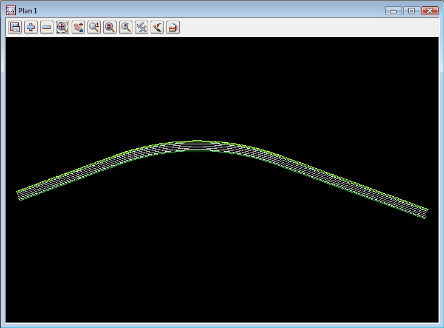Select the Fit view magnifier icon
444x328 pixels.
63,27
